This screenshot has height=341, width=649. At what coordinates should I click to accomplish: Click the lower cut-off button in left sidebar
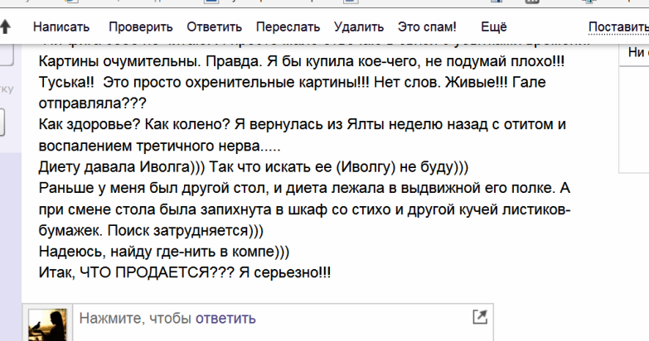pyautogui.click(x=2, y=120)
